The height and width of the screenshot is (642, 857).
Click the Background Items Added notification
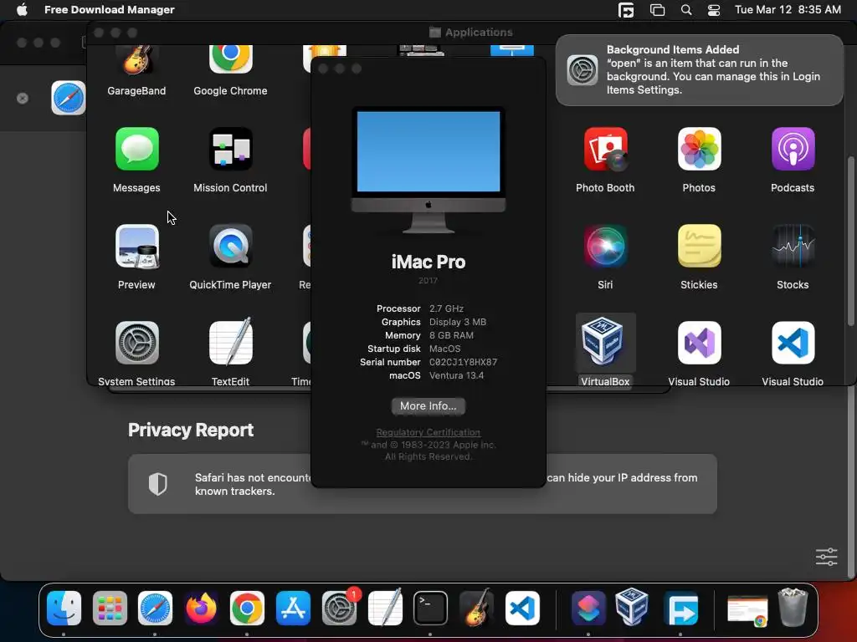coord(700,70)
